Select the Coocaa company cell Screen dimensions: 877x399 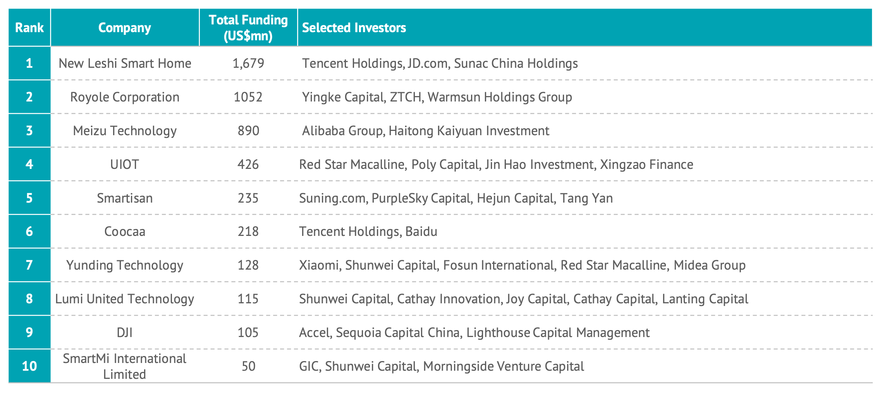point(125,231)
